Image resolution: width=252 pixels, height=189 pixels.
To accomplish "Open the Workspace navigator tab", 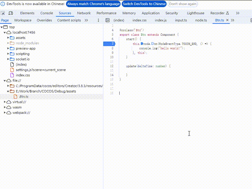I will tap(23, 20).
